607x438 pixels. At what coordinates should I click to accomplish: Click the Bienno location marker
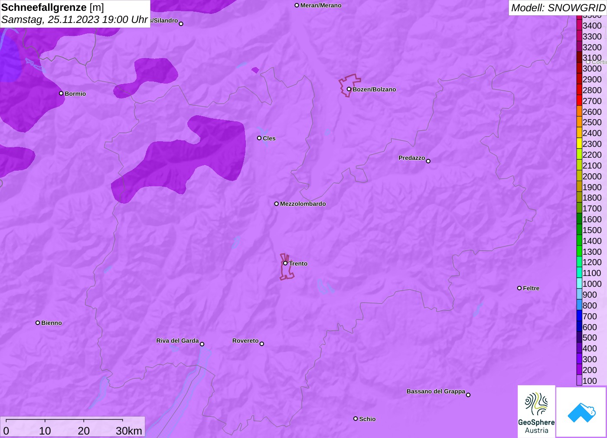[x=38, y=322]
